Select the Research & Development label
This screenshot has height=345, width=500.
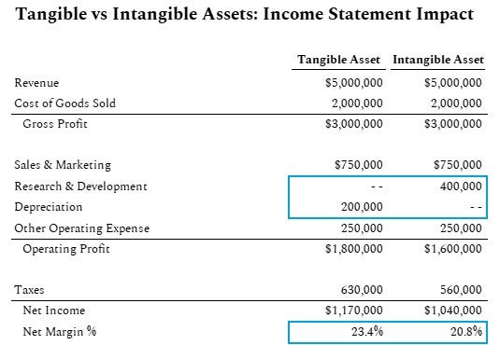tap(81, 186)
